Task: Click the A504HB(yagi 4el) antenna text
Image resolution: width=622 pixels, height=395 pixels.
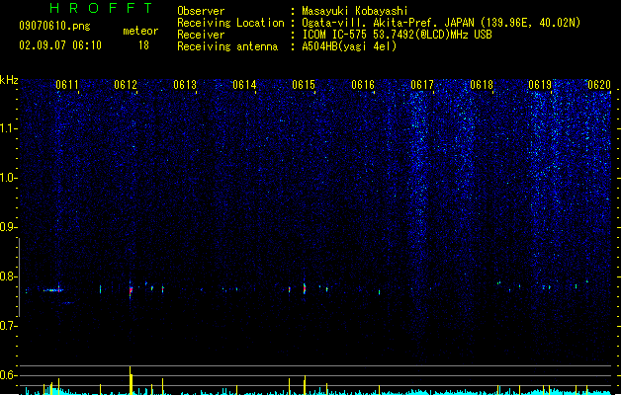Action: pos(349,46)
